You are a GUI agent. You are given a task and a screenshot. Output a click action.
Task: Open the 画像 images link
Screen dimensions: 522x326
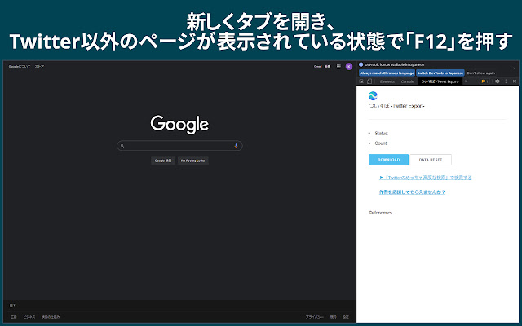point(328,67)
